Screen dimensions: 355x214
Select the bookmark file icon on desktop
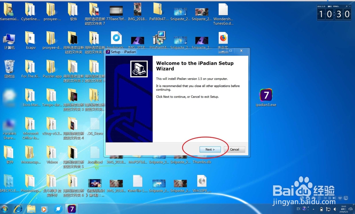pyautogui.click(x=116, y=38)
